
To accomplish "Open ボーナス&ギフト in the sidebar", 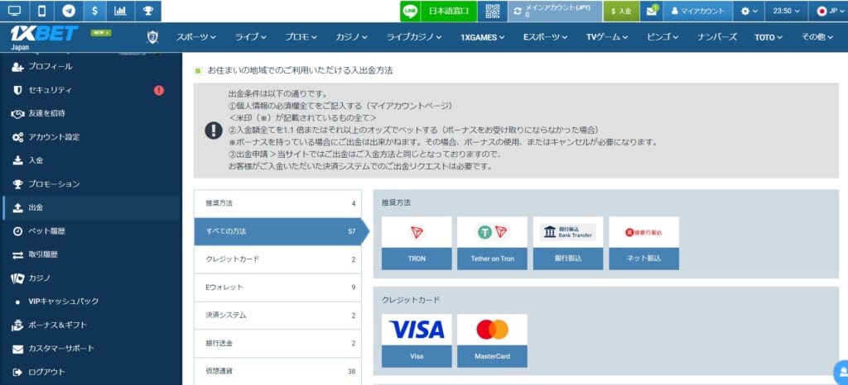I will [x=91, y=325].
